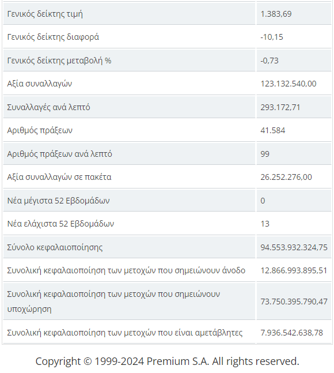
Task: Click the Copyright Premium S.A. footer text
Action: [167, 361]
